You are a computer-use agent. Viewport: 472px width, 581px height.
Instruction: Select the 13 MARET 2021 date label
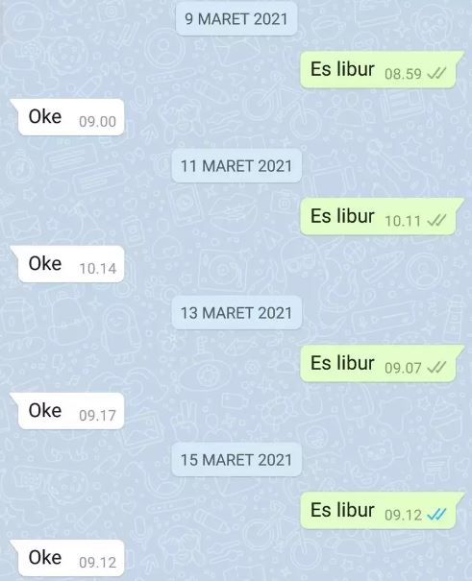[x=236, y=313]
